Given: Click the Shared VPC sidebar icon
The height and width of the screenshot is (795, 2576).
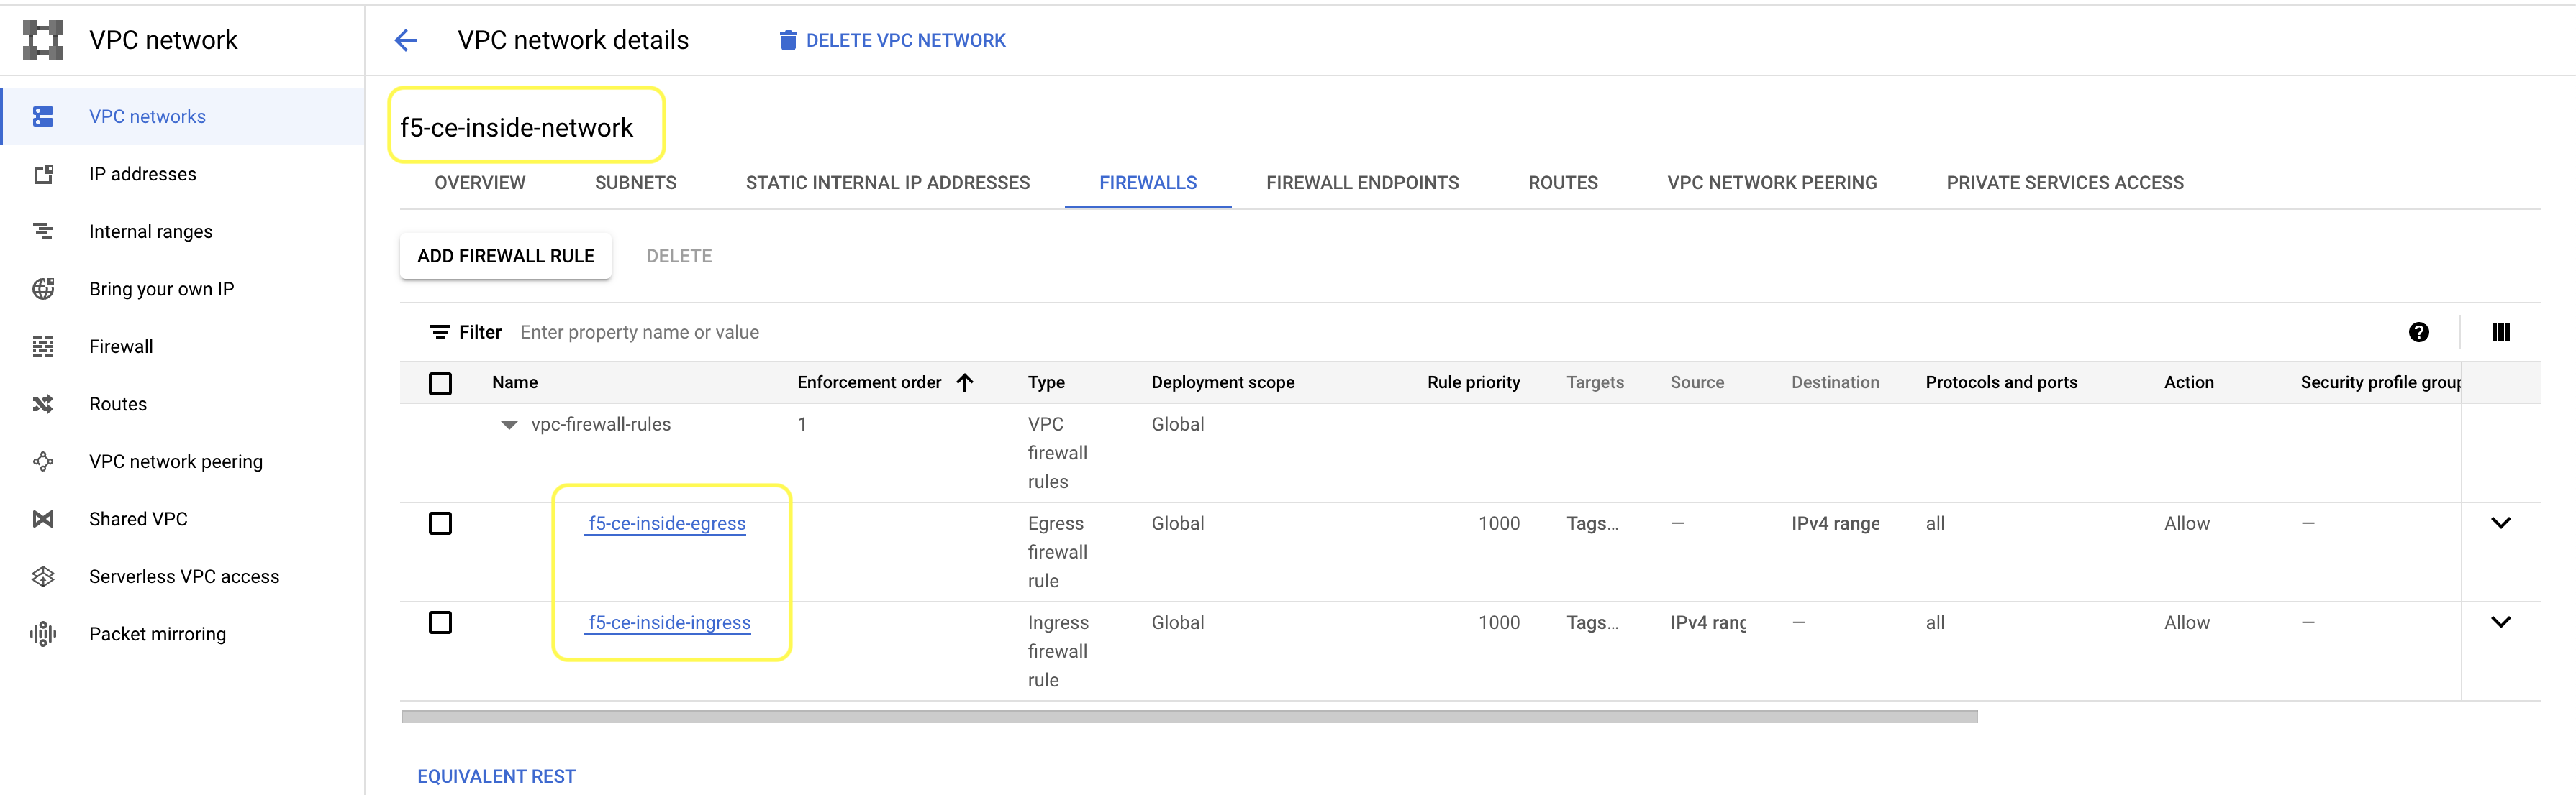Looking at the screenshot, I should click(x=43, y=520).
